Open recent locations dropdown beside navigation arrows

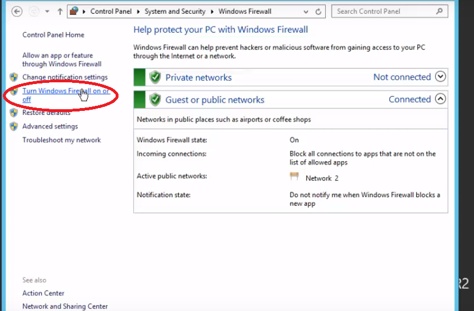tap(47, 12)
